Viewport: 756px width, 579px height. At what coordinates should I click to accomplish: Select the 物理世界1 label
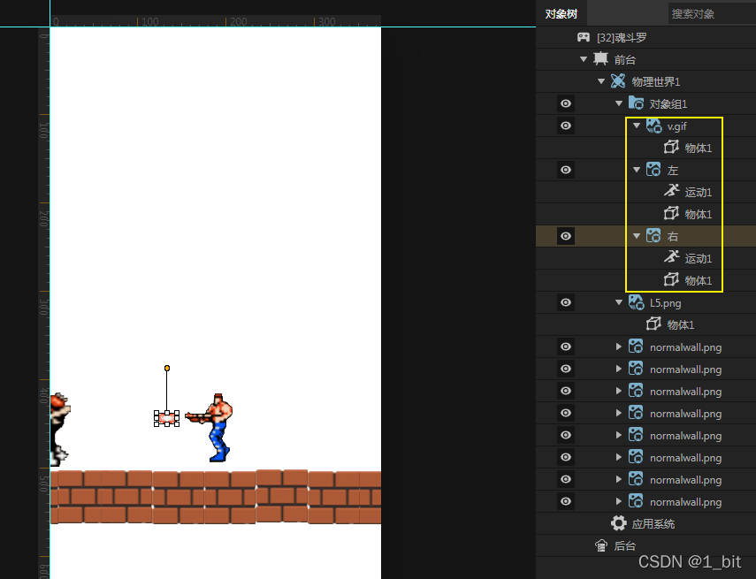656,82
